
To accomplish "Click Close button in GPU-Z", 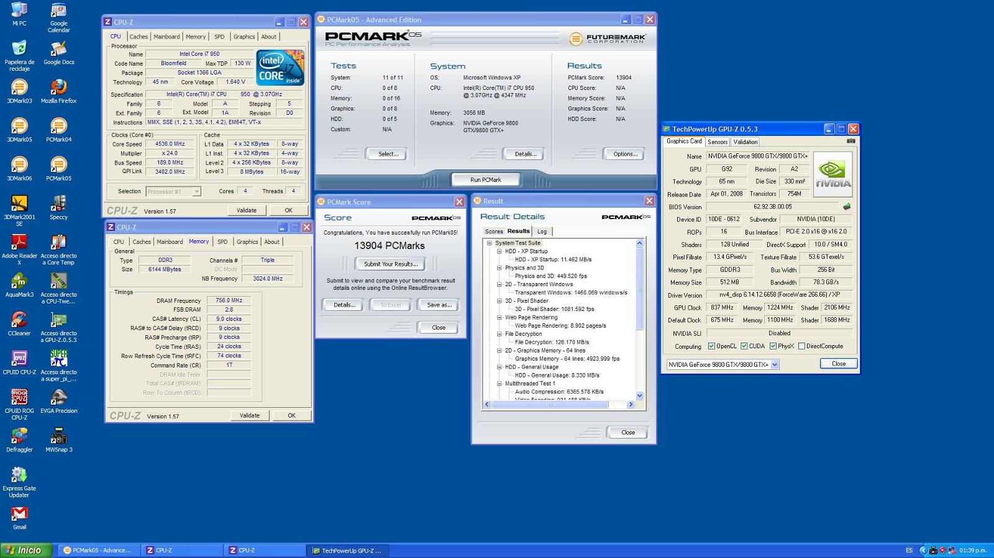I will pyautogui.click(x=839, y=364).
